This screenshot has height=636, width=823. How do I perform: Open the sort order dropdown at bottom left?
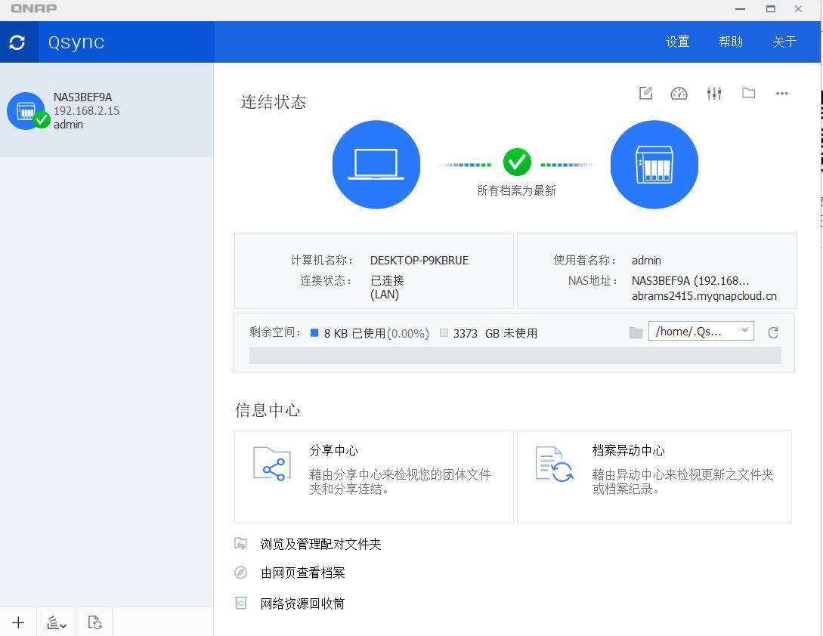(56, 622)
